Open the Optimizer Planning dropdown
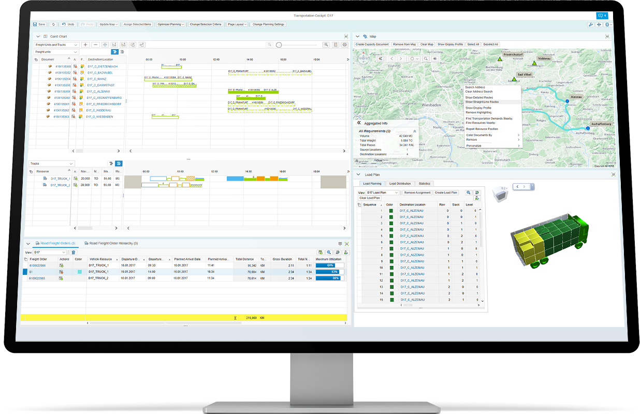 170,24
